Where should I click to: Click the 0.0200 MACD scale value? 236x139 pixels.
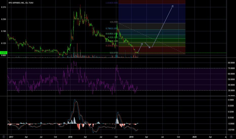tap(231, 112)
